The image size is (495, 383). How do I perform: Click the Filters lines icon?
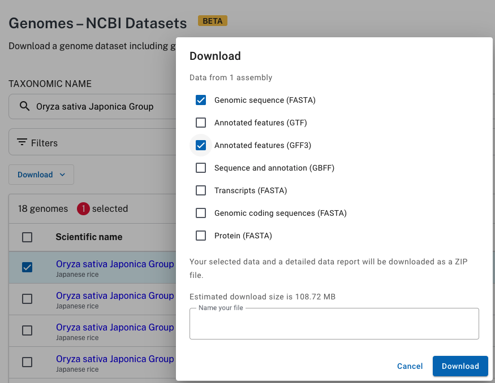tap(22, 142)
